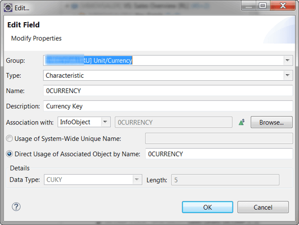Select Direct Usage of Associated Object radio
The width and height of the screenshot is (299, 225).
(9, 154)
